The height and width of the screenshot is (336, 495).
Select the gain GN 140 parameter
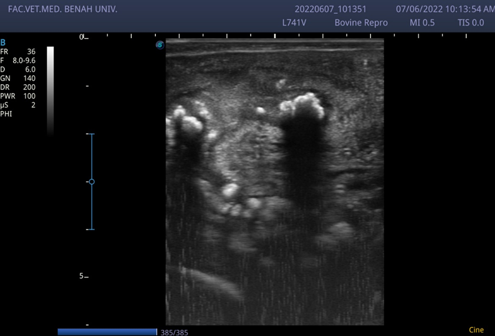18,78
